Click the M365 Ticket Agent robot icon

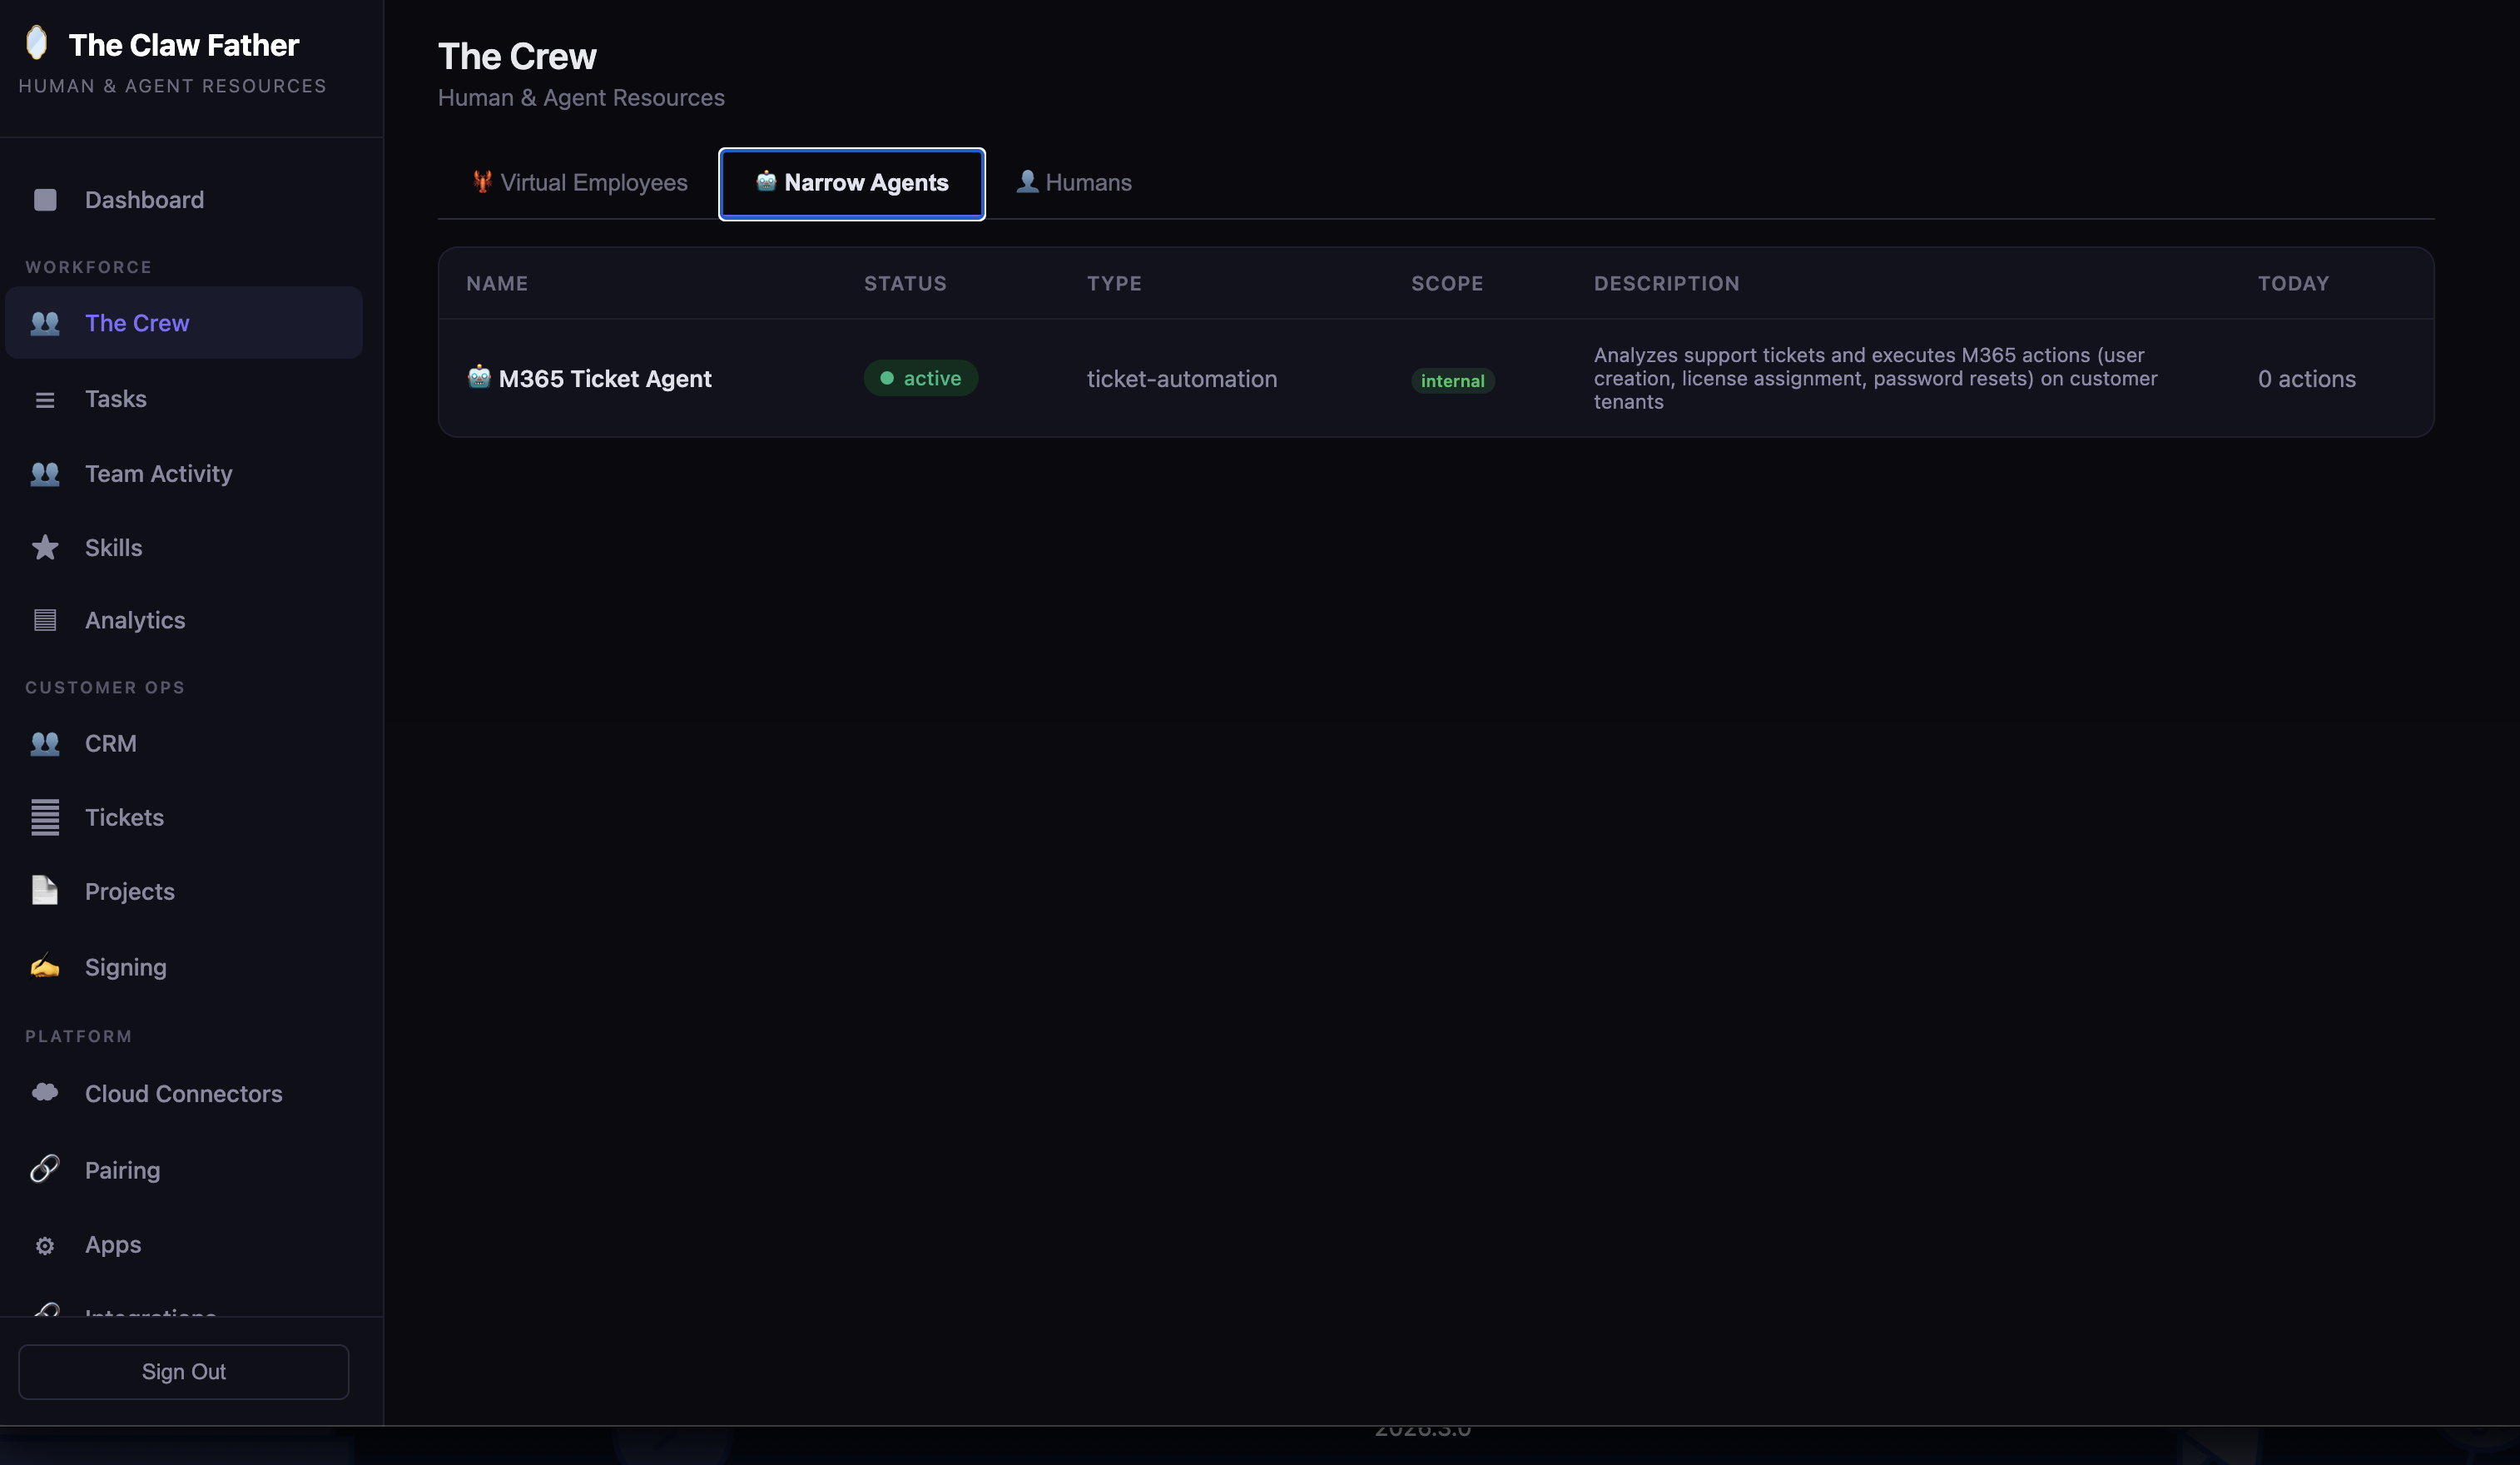click(x=479, y=377)
